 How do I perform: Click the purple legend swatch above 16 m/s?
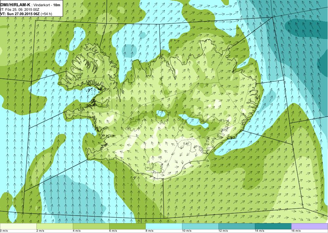(x=310, y=226)
